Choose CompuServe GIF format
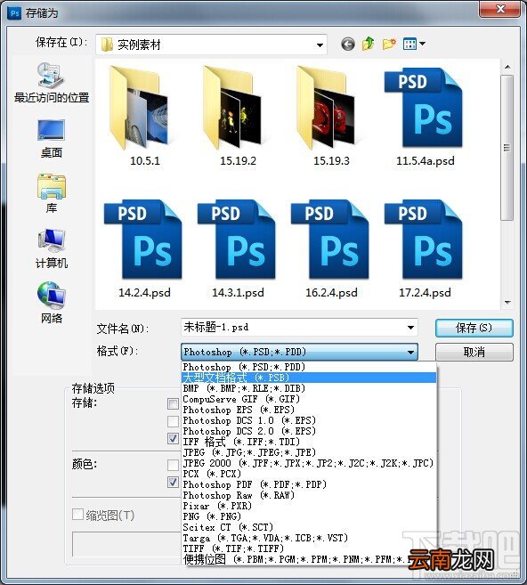This screenshot has width=527, height=585. (x=309, y=399)
